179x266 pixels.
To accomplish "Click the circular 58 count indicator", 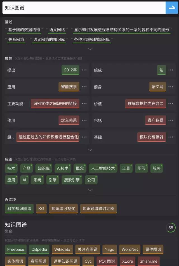I will 171,228.
